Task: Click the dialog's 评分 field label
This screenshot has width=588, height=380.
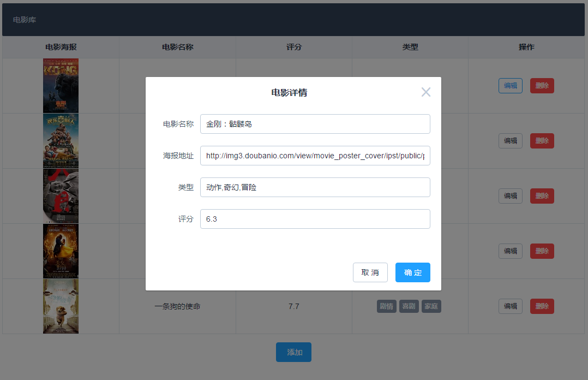Action: point(186,219)
